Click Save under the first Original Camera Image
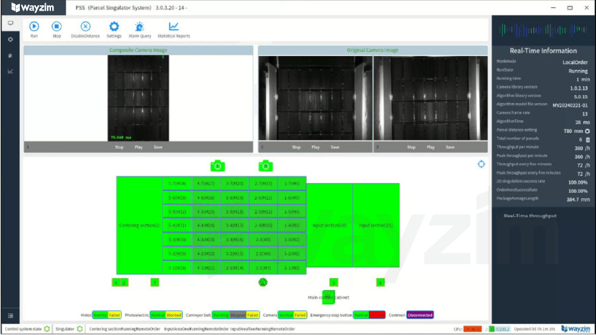The image size is (596, 335). click(x=334, y=147)
